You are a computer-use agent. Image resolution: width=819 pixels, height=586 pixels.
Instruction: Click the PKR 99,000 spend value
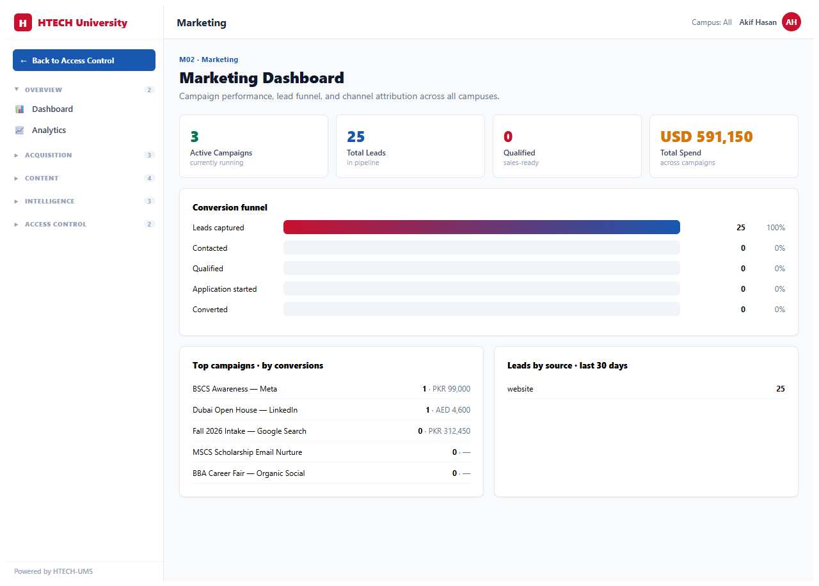[451, 389]
